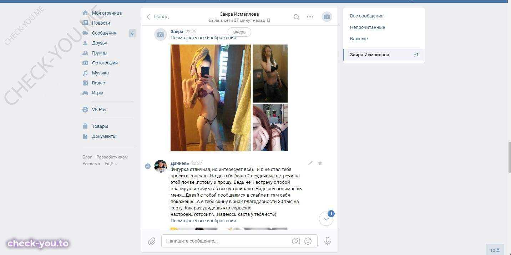Click the вчера date label

(239, 32)
